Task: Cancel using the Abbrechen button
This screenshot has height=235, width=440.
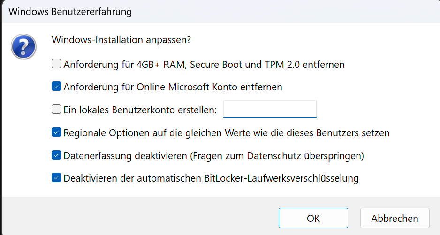Action: coord(395,218)
